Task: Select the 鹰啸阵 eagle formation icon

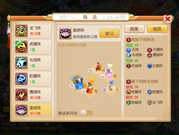Action: coord(21,95)
